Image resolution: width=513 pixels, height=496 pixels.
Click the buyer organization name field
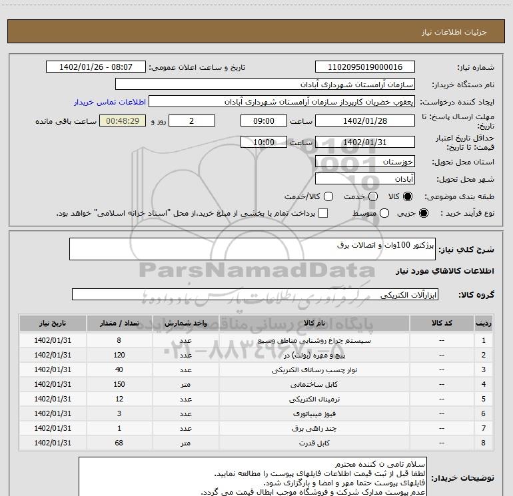pos(265,85)
